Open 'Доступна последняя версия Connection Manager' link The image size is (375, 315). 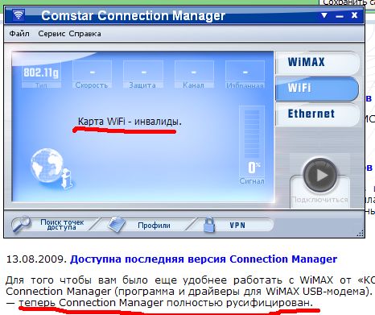204,259
